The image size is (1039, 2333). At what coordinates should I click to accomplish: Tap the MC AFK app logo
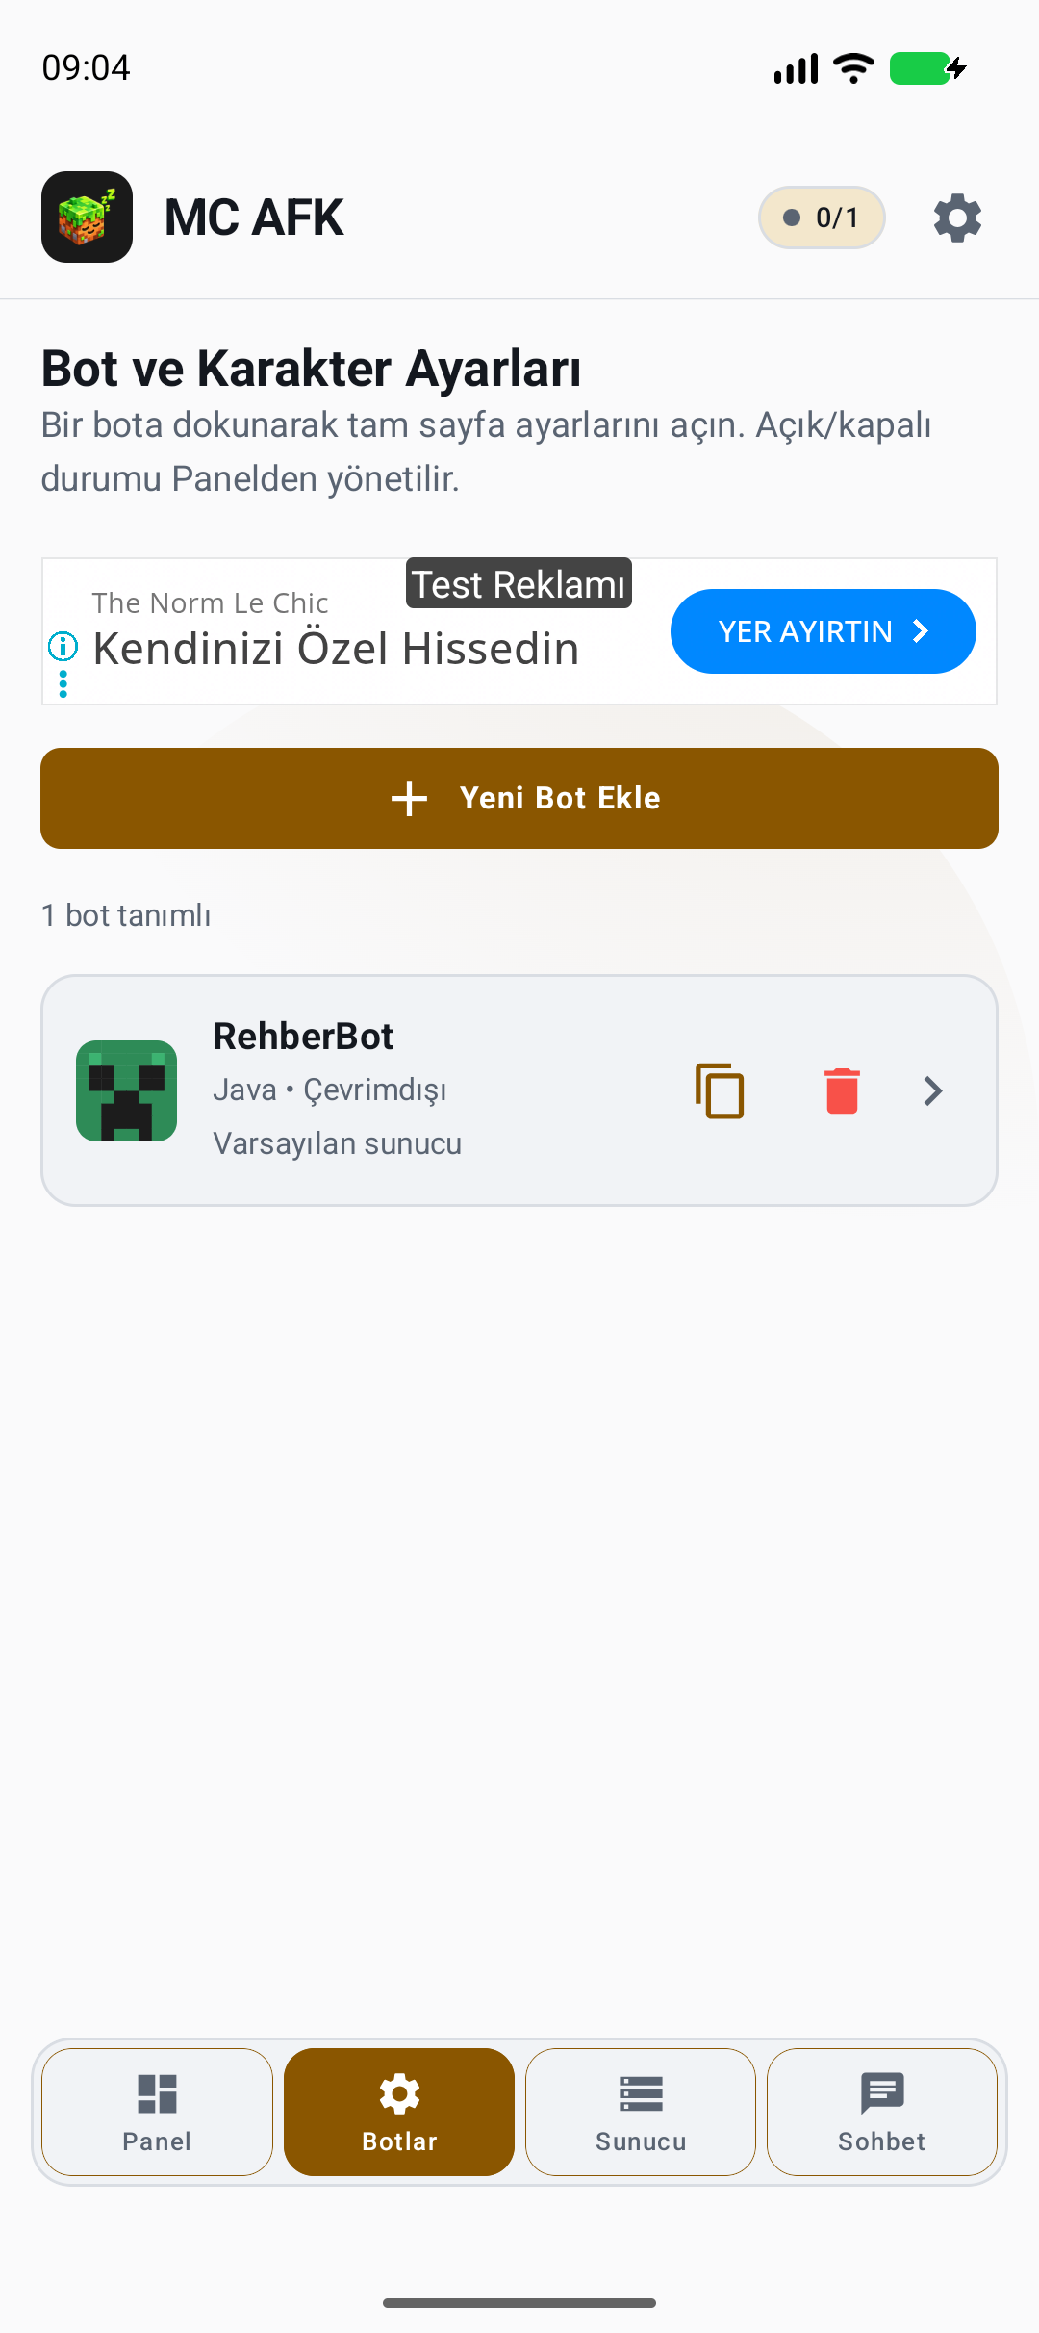[87, 217]
